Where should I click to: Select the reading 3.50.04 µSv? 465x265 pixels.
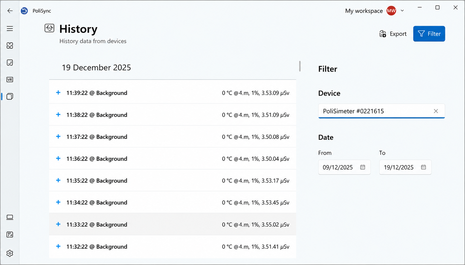pyautogui.click(x=275, y=159)
